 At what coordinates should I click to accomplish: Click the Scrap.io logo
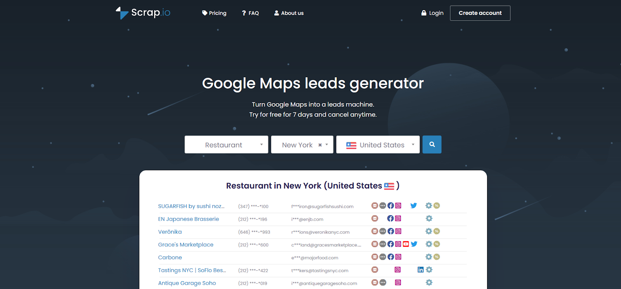click(x=143, y=13)
